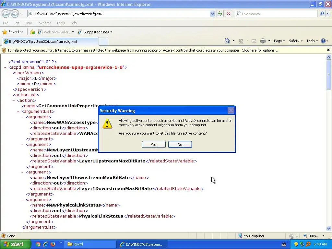Click the yellow warning triangle icon
This screenshot has width=332, height=249.
coord(107,124)
